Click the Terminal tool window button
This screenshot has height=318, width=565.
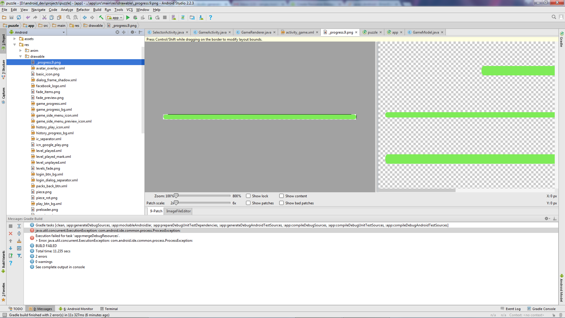(x=109, y=309)
